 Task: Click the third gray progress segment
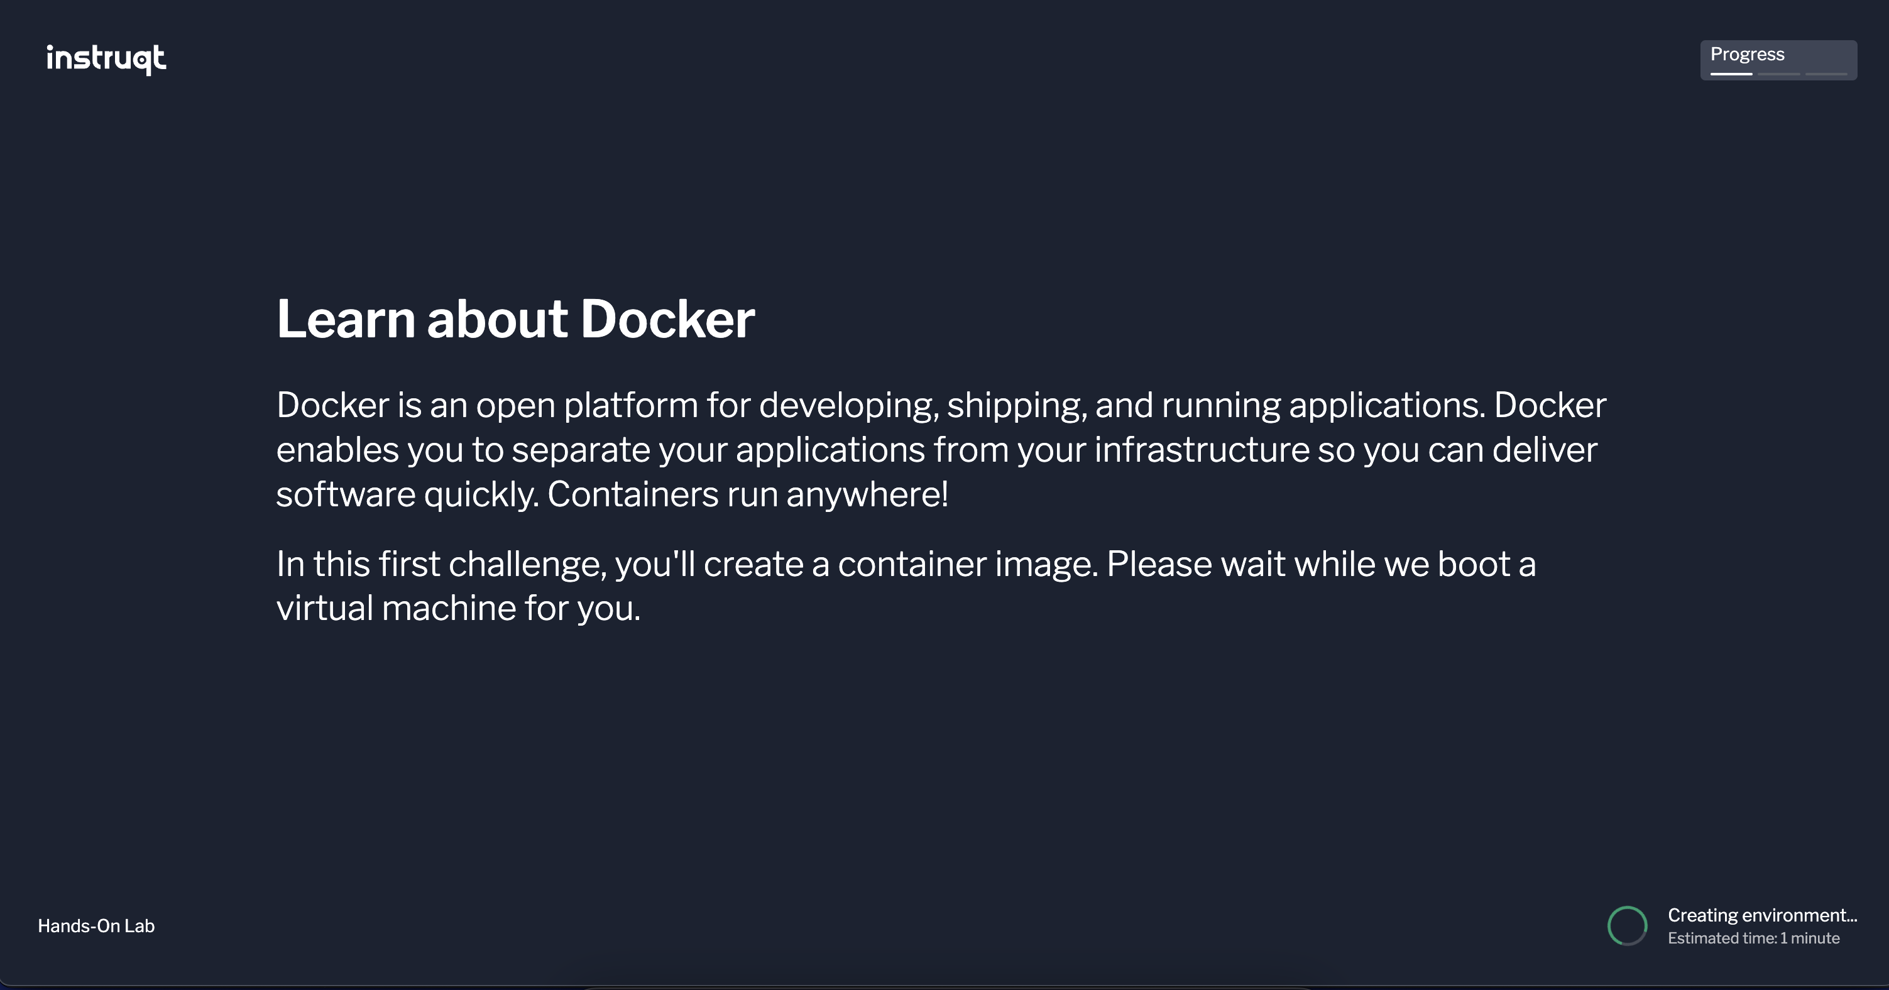pyautogui.click(x=1826, y=74)
